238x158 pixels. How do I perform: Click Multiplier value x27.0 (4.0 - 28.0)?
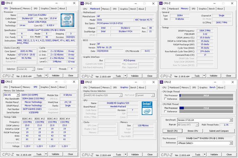coord(27,55)
